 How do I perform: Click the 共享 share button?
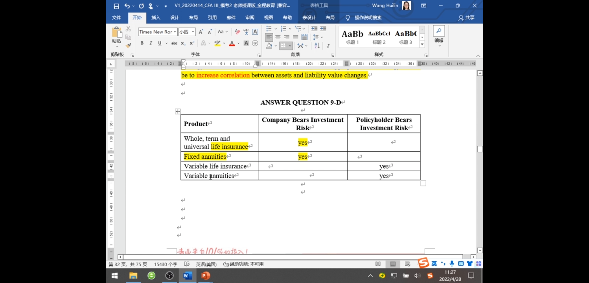[467, 18]
